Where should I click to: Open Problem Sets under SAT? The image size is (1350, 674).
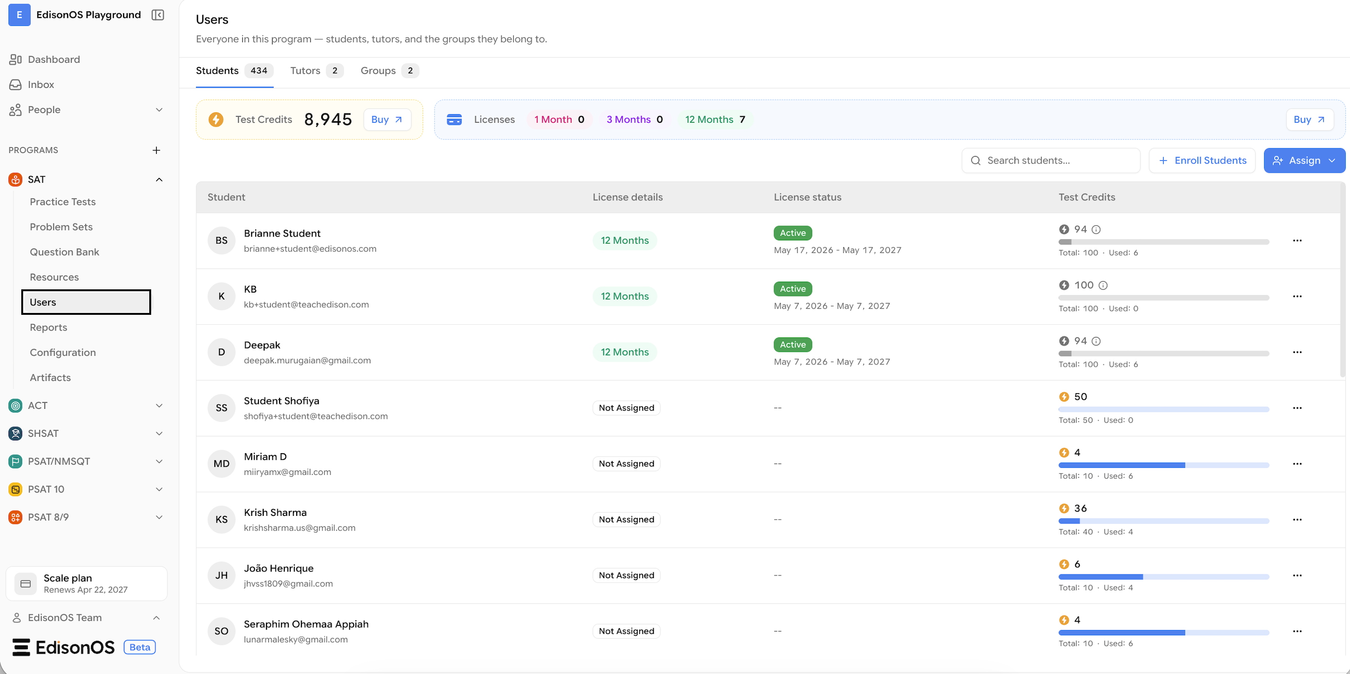point(61,227)
